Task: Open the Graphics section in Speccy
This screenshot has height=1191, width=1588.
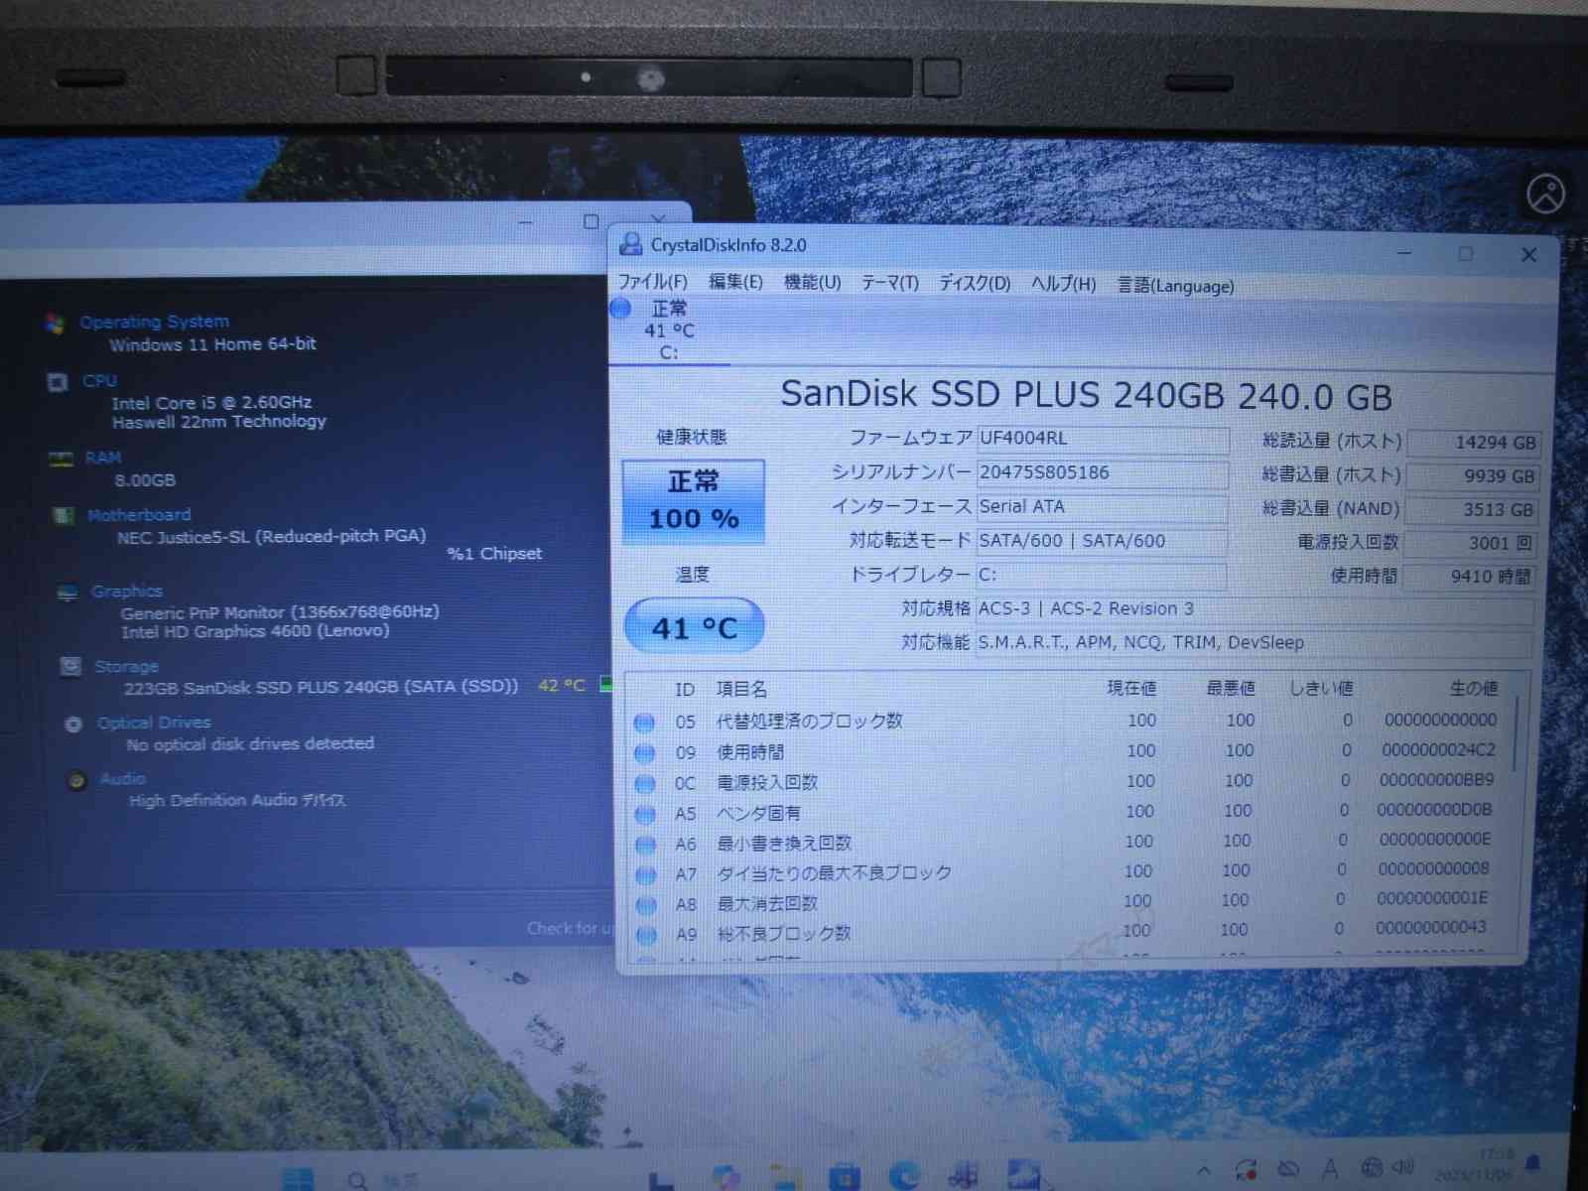Action: tap(127, 591)
